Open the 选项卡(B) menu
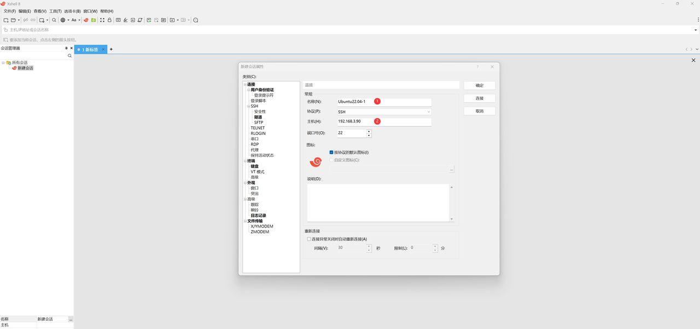The image size is (700, 329). [x=72, y=11]
